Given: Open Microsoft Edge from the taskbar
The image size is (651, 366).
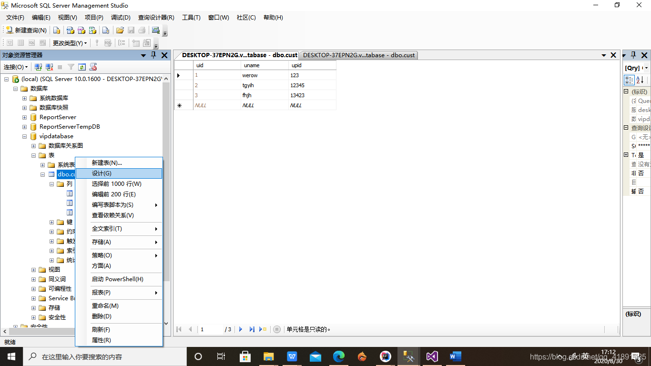Looking at the screenshot, I should (339, 356).
